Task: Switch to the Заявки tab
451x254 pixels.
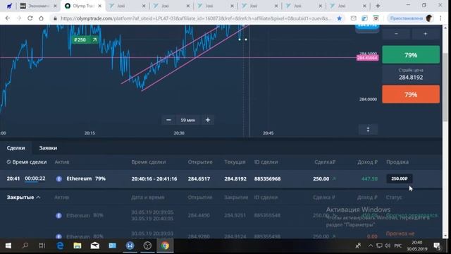Action: [x=48, y=148]
